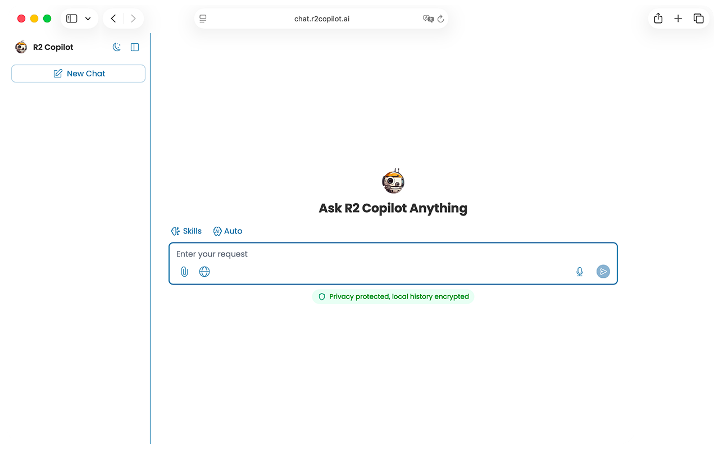719x449 pixels.
Task: Focus the Enter your request field
Action: [x=393, y=254]
